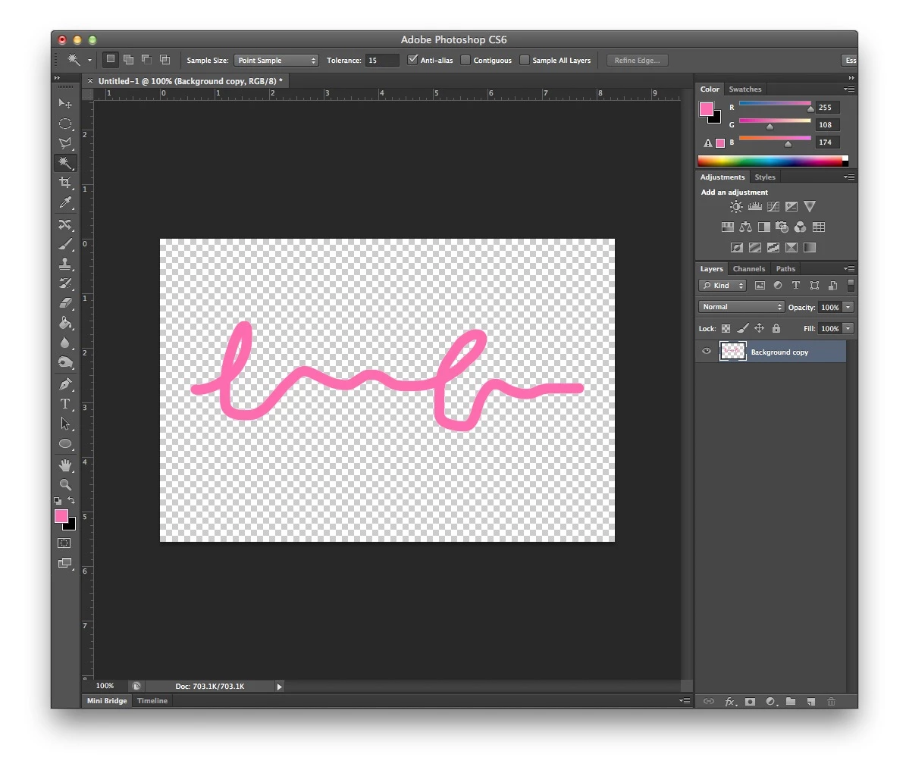Select the Blur tool
The height and width of the screenshot is (776, 909).
click(65, 343)
